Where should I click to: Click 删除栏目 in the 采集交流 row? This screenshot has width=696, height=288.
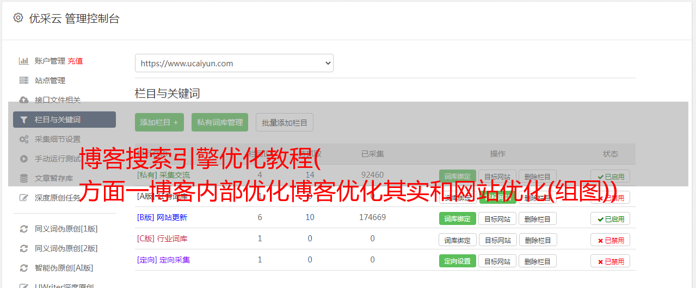click(538, 176)
